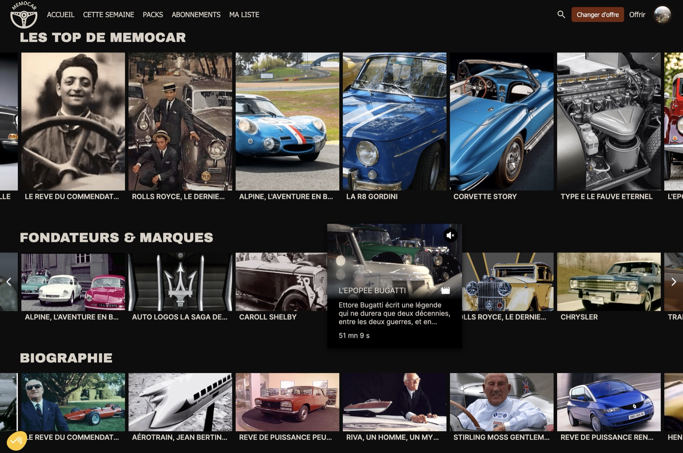Show next Fondateurs & Marques items
The width and height of the screenshot is (683, 453).
tap(674, 282)
